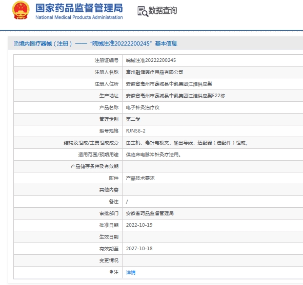Click the 产品名称 label
Screen dimensions: 303x285
click(109, 107)
